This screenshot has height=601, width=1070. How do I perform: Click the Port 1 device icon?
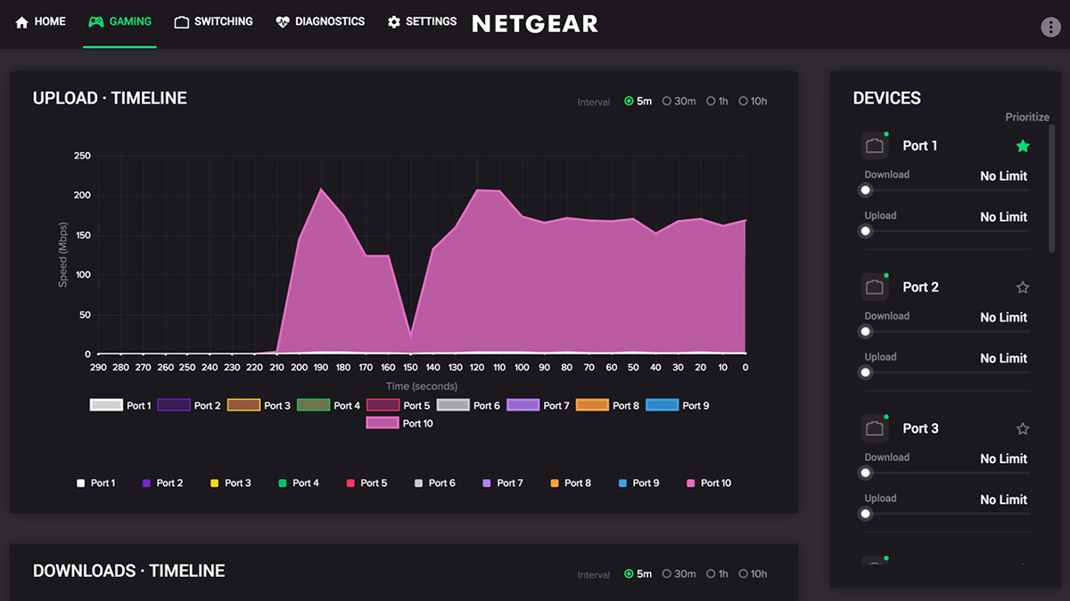tap(875, 146)
